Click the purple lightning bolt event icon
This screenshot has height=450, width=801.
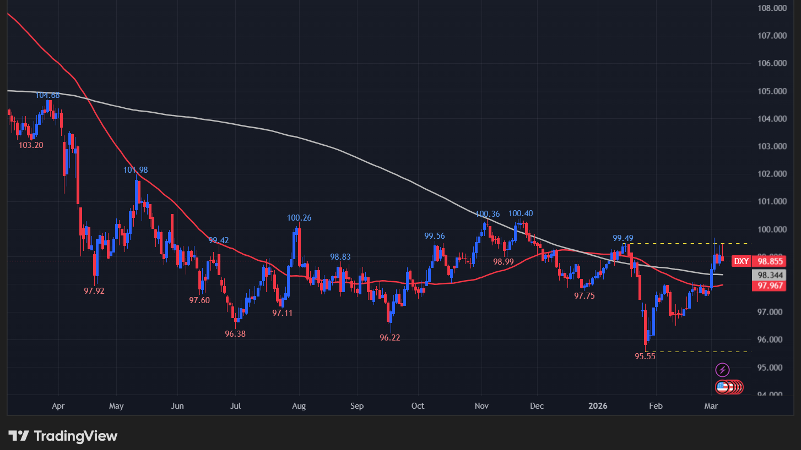722,370
